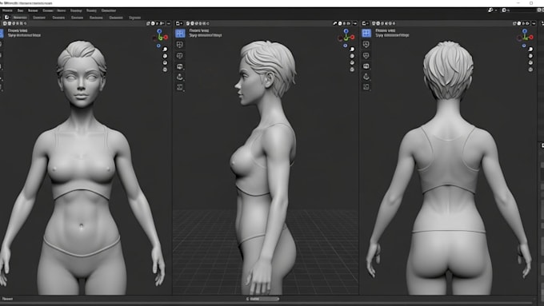Select the blue grid tool in middle viewport
This screenshot has width=544, height=306.
(x=180, y=34)
